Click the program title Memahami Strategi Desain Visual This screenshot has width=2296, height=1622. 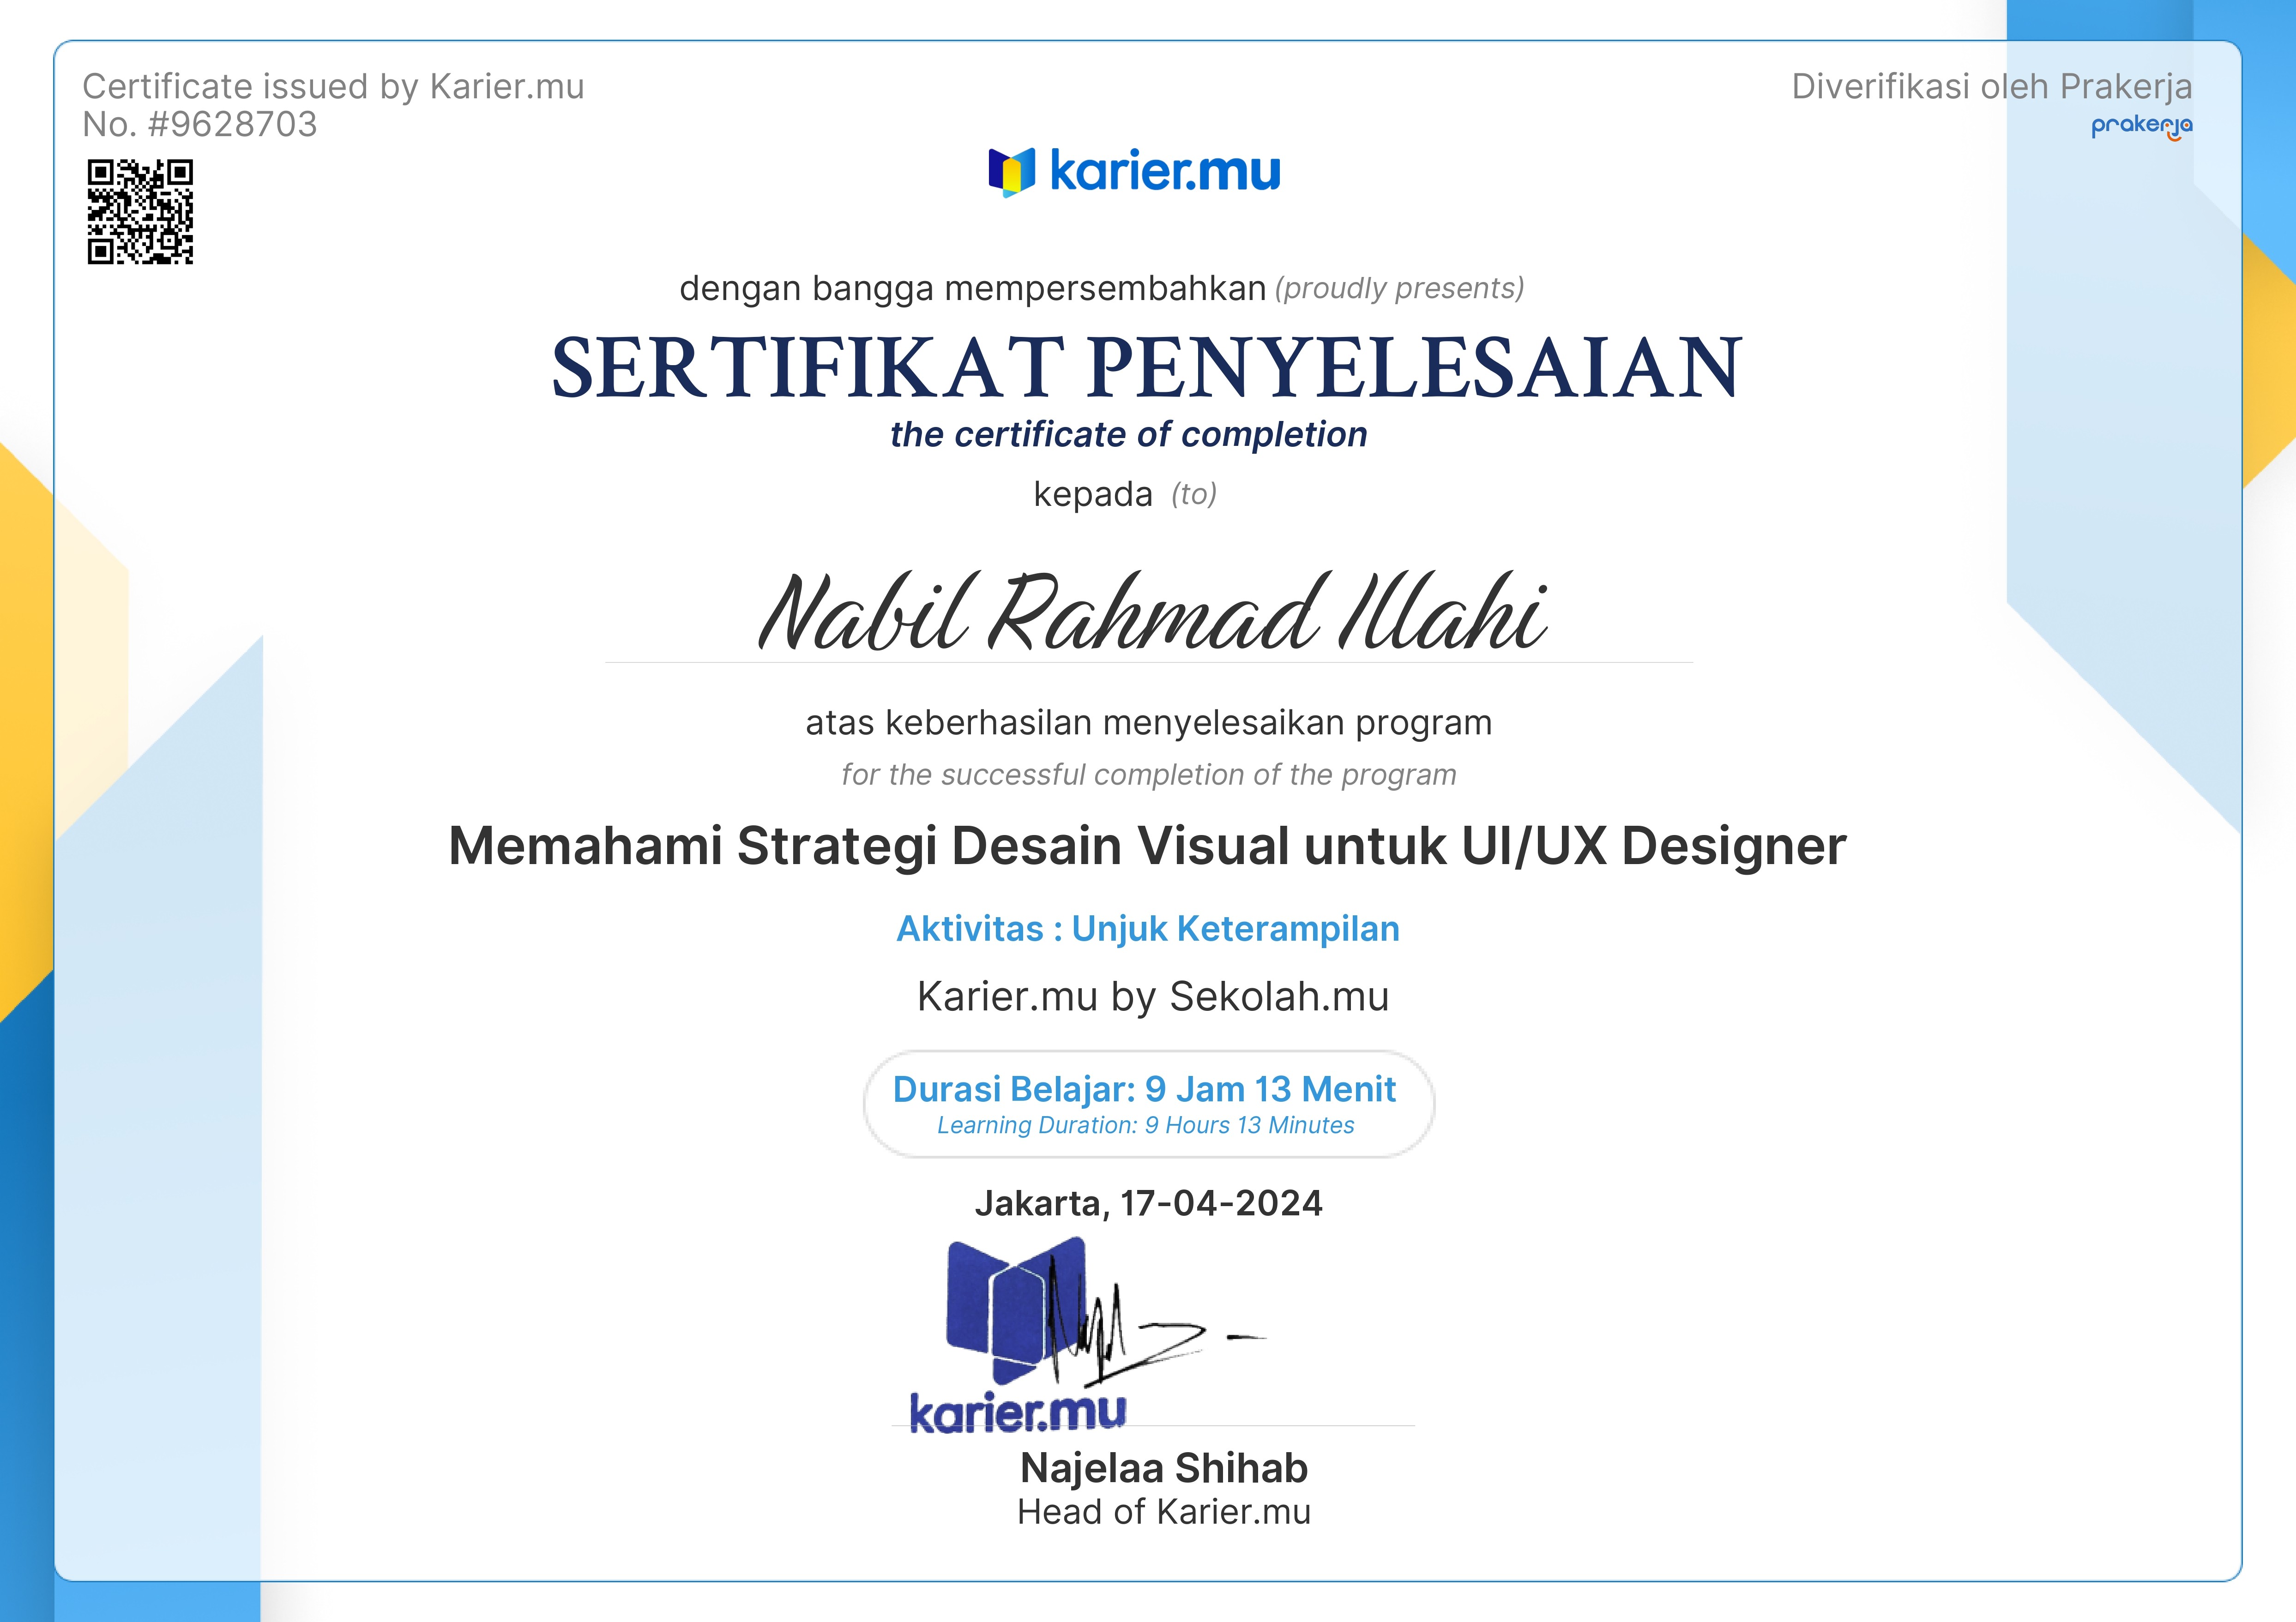click(1147, 846)
